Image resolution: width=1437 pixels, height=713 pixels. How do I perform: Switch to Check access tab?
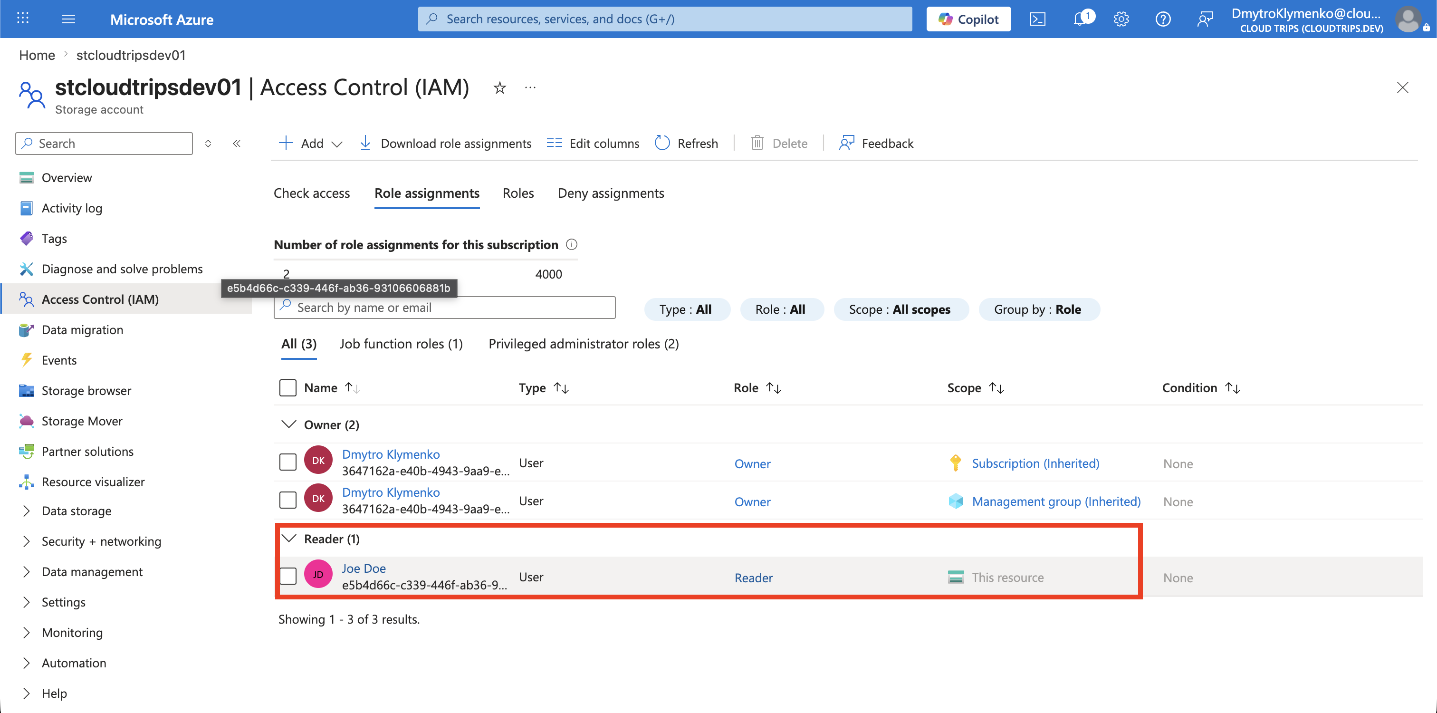click(311, 193)
